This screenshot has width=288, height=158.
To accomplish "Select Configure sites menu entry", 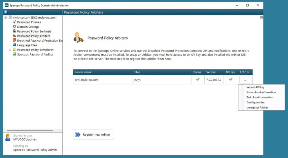I will click(255, 103).
